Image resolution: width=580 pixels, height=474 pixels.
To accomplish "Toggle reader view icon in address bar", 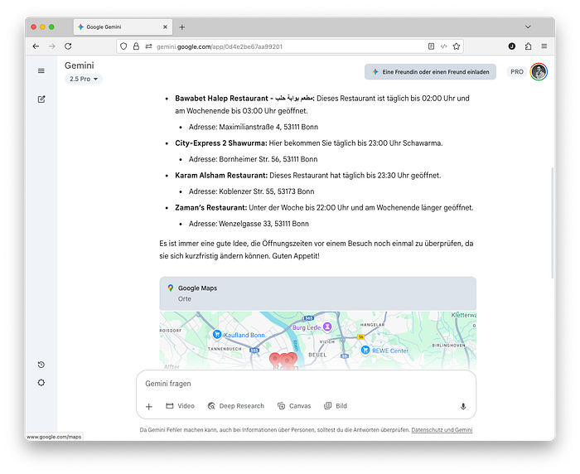I will tap(431, 46).
